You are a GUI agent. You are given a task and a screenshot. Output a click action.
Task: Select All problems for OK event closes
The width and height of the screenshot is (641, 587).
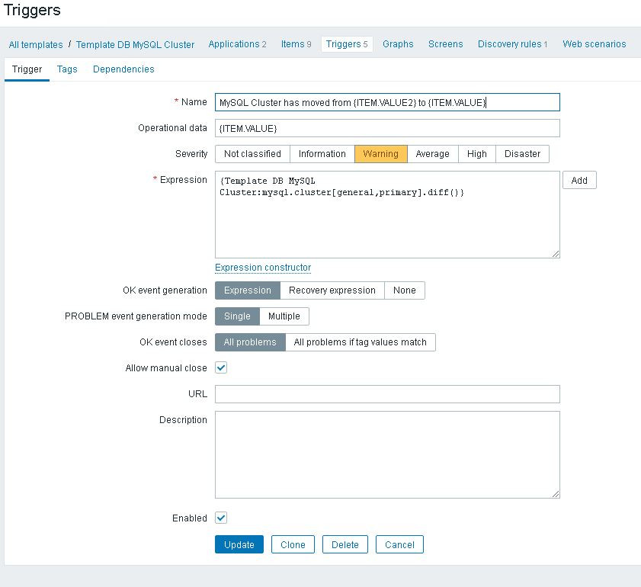[250, 342]
